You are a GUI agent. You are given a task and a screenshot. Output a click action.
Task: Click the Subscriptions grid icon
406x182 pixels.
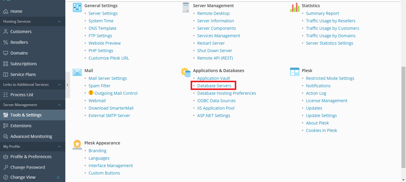(5, 64)
